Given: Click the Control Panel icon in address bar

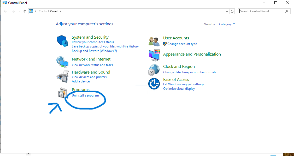Looking at the screenshot, I should 31,11.
